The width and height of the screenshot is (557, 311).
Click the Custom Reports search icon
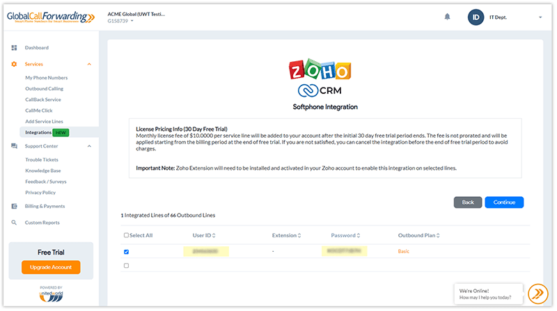tap(14, 223)
